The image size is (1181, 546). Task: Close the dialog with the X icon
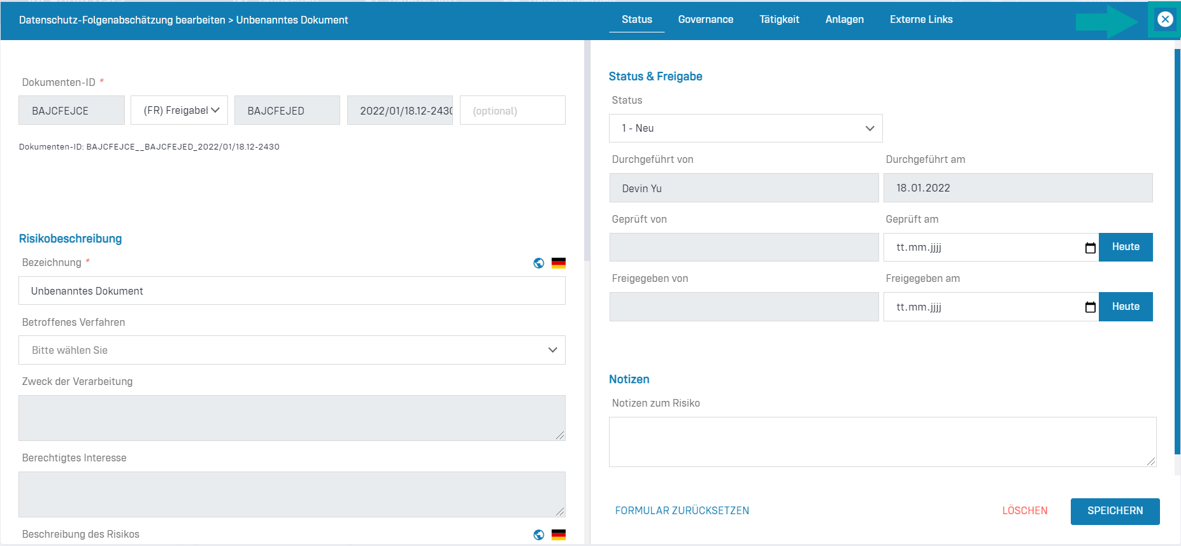tap(1164, 19)
